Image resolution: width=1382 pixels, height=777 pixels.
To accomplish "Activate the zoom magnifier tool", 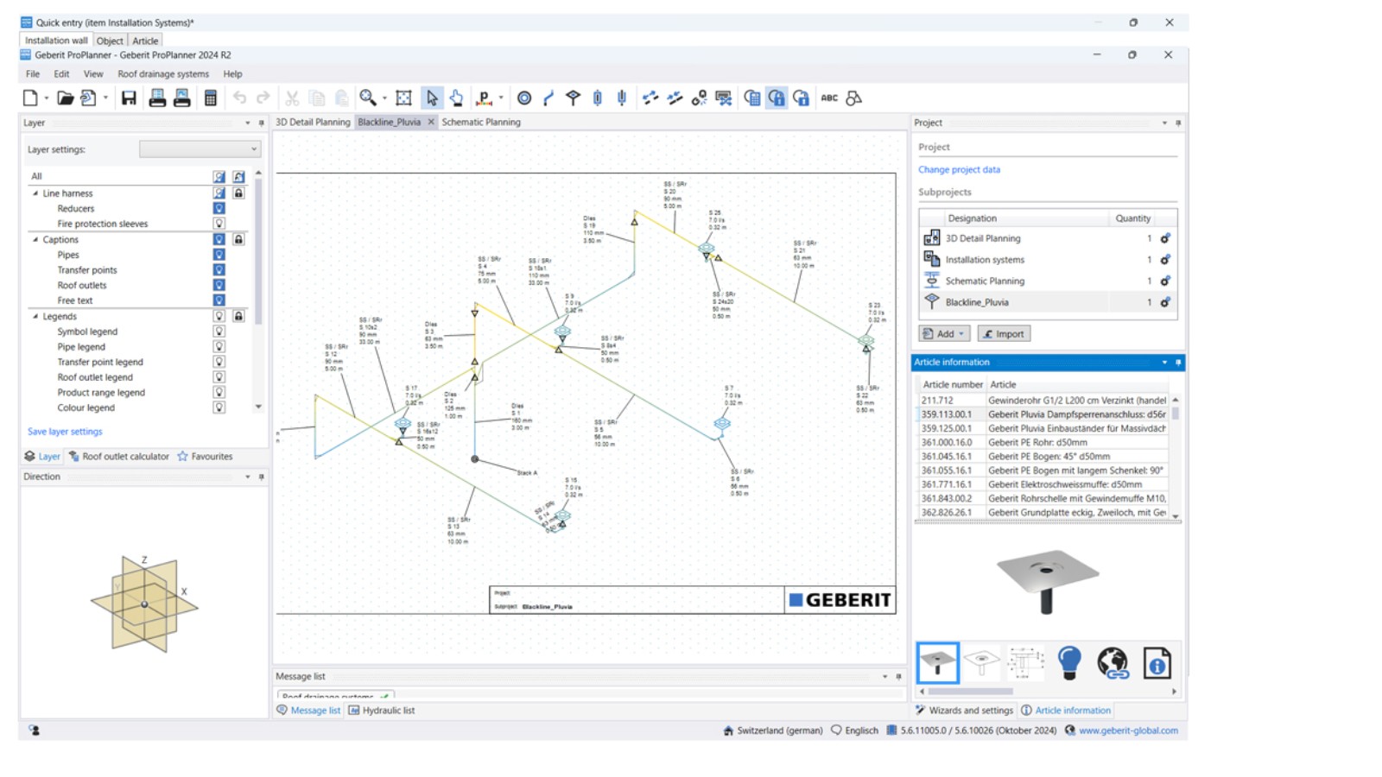I will click(x=366, y=98).
